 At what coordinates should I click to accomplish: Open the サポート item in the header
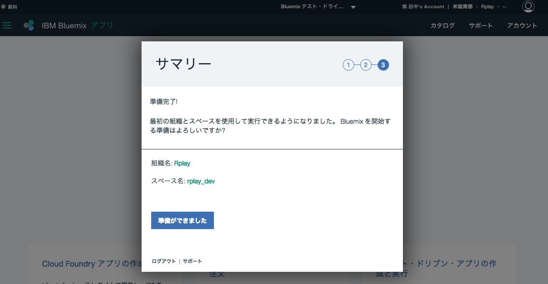(480, 25)
